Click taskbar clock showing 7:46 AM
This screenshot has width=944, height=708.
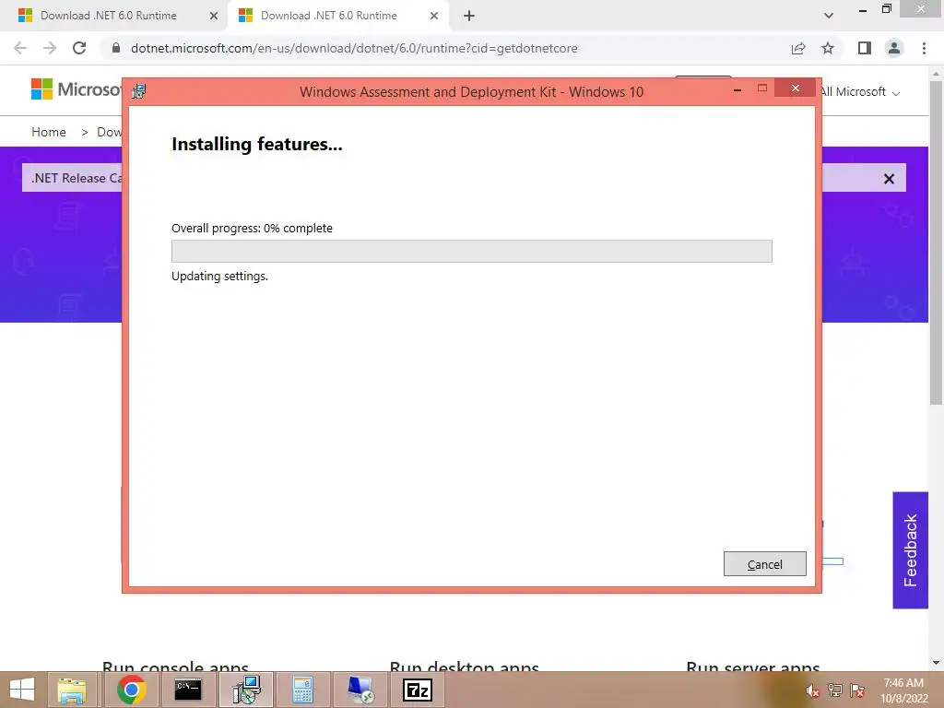click(x=903, y=690)
